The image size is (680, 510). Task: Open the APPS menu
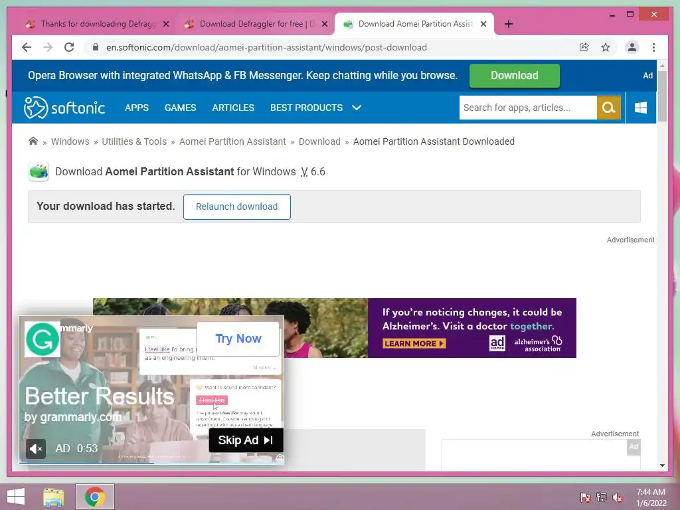137,108
